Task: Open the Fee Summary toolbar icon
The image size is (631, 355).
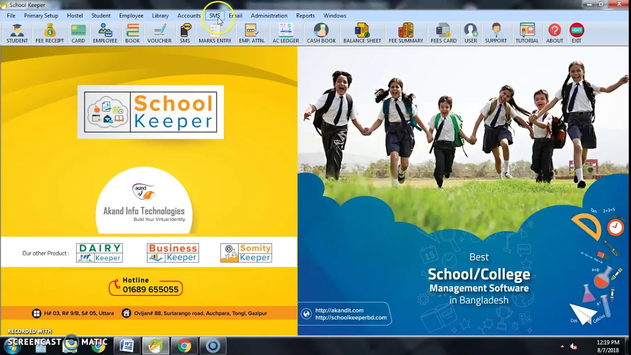Action: click(x=406, y=34)
